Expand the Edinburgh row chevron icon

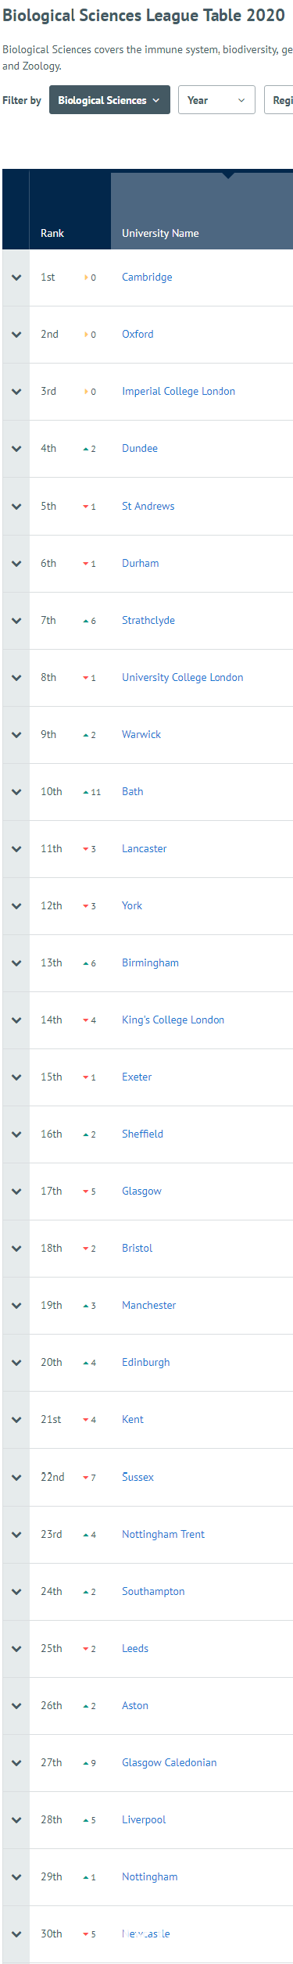(x=16, y=1363)
